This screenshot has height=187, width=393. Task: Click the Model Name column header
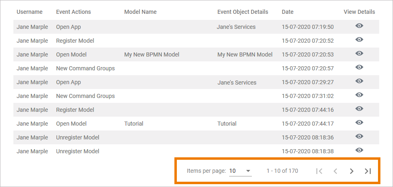(x=140, y=12)
